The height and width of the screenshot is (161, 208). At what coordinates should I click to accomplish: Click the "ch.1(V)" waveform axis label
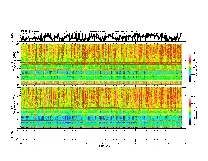point(12,37)
